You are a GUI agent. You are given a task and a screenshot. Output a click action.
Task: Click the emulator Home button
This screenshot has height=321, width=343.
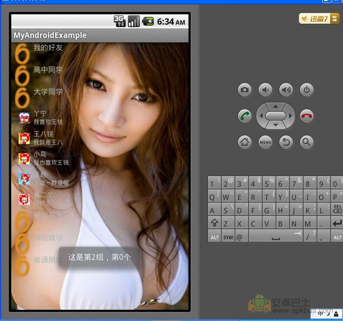(x=244, y=142)
